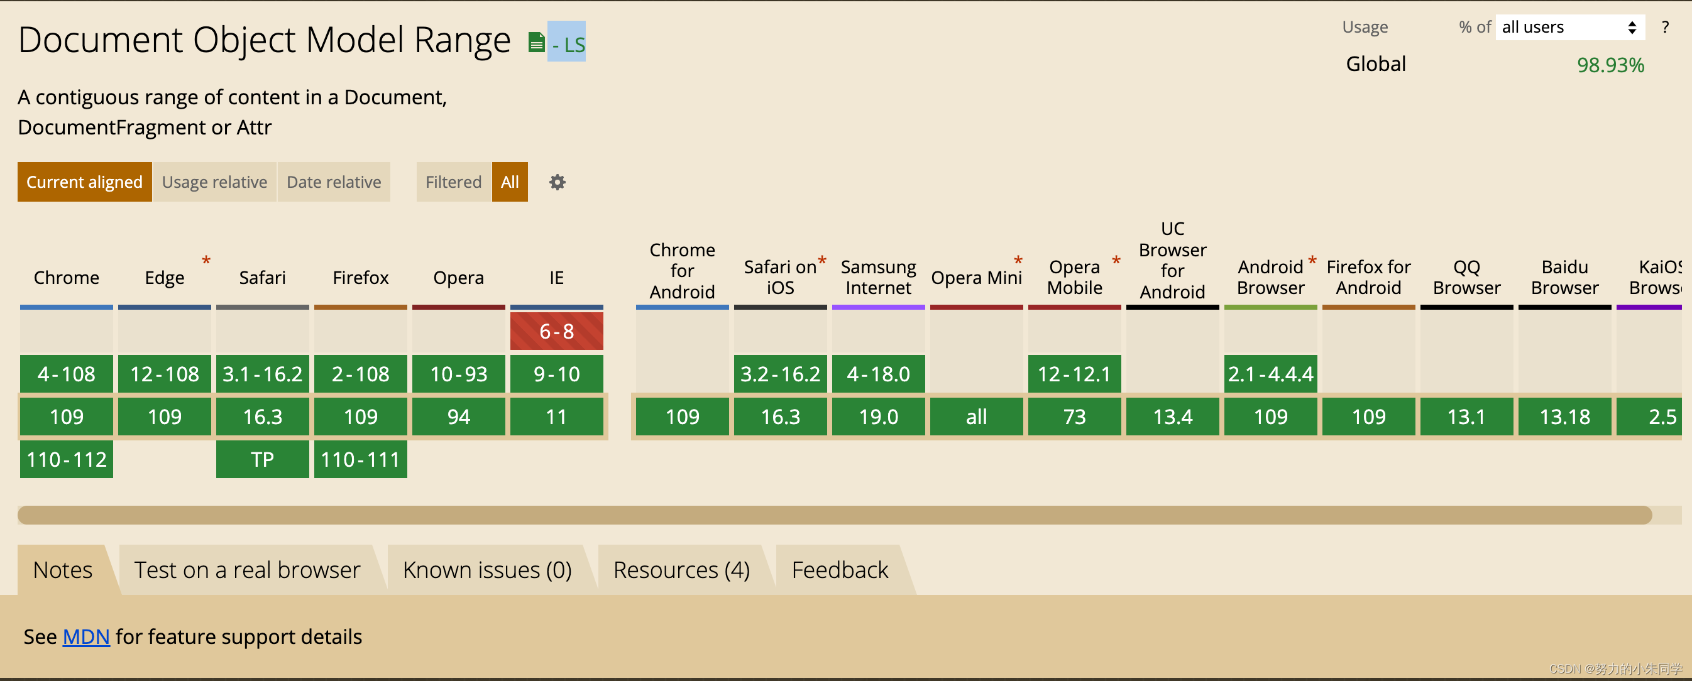
Task: Open the MDN feature support link
Action: click(x=86, y=636)
